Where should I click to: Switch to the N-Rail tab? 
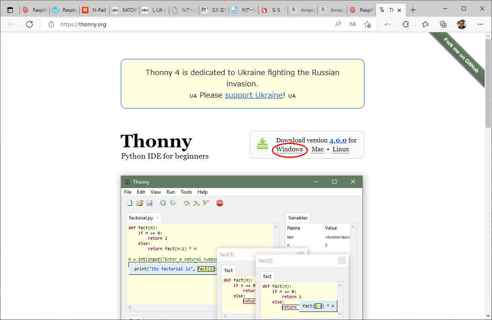pos(94,10)
